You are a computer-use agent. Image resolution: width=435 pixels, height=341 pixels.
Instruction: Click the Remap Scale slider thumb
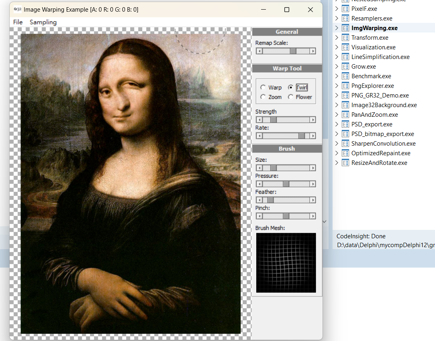(x=293, y=51)
